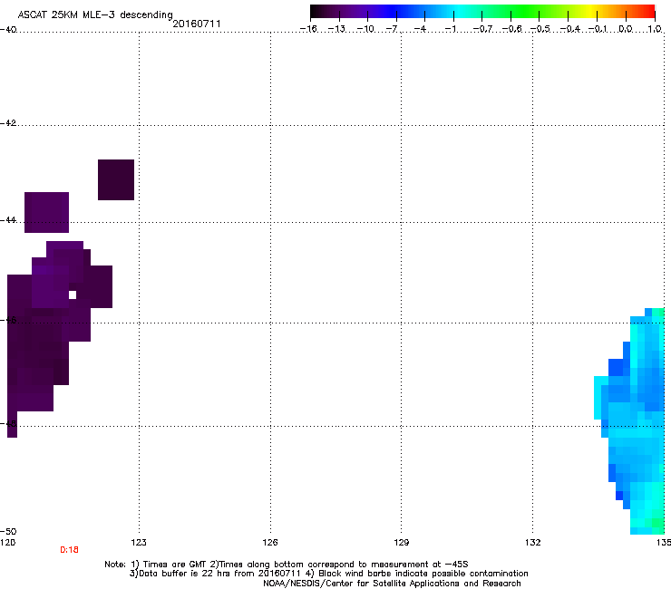The width and height of the screenshot is (671, 589).
Task: Click the color scale label "-13"
Action: point(336,29)
